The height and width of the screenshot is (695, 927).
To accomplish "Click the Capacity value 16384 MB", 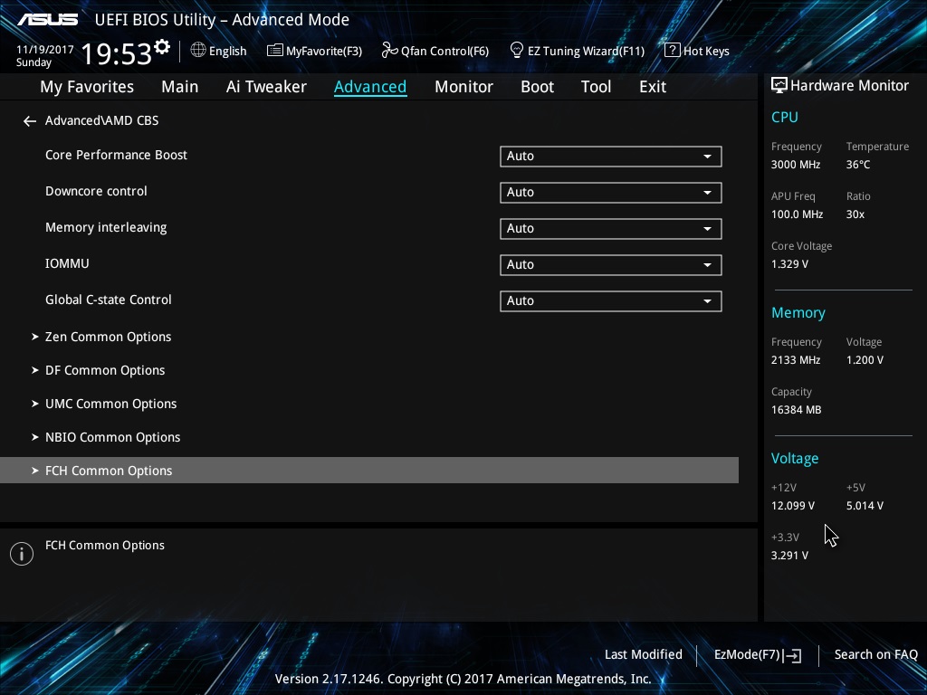I will [x=796, y=410].
